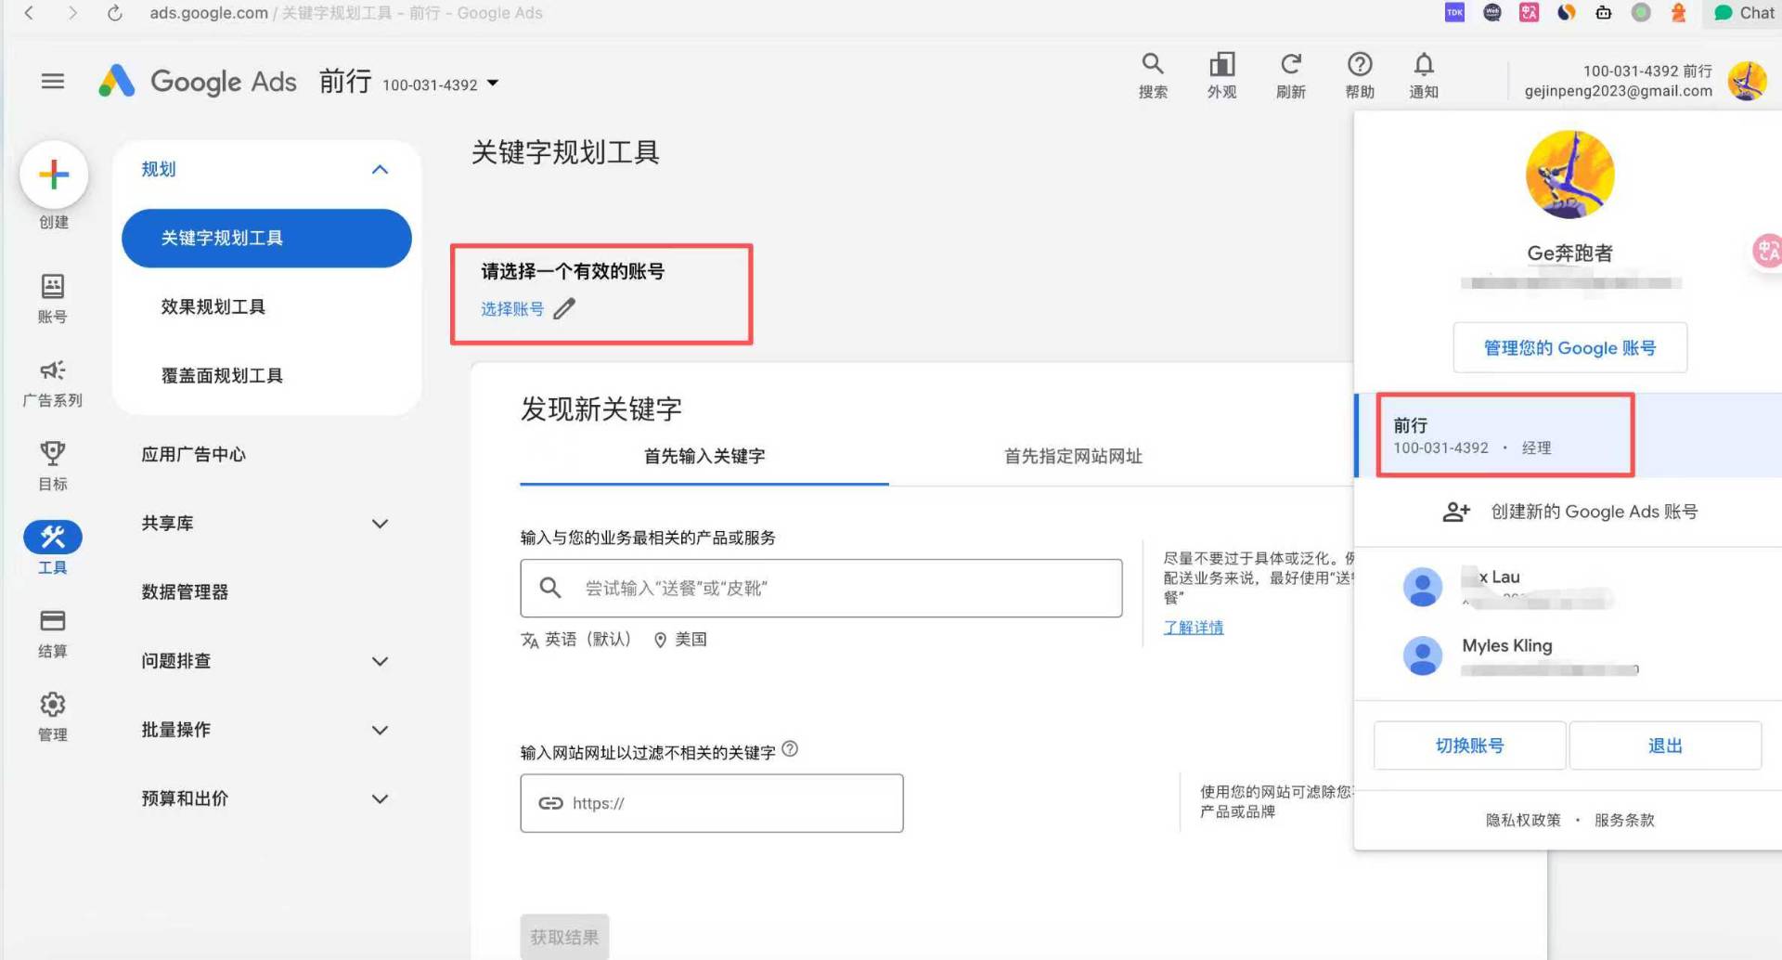Go forward in browser
Viewport: 1782px width, 960px height.
(72, 13)
